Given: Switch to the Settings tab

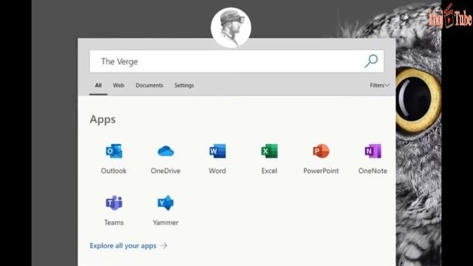Looking at the screenshot, I should 184,86.
